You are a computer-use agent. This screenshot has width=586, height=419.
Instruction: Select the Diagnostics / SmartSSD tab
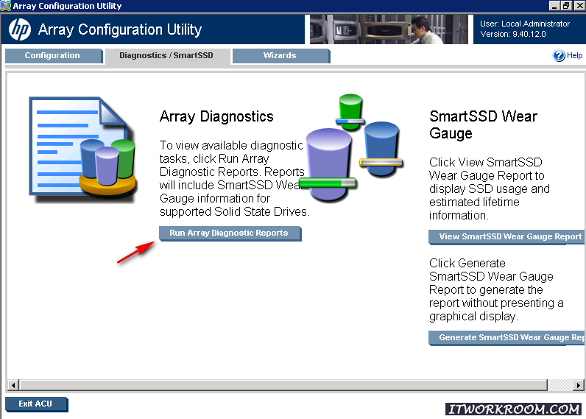tap(167, 56)
